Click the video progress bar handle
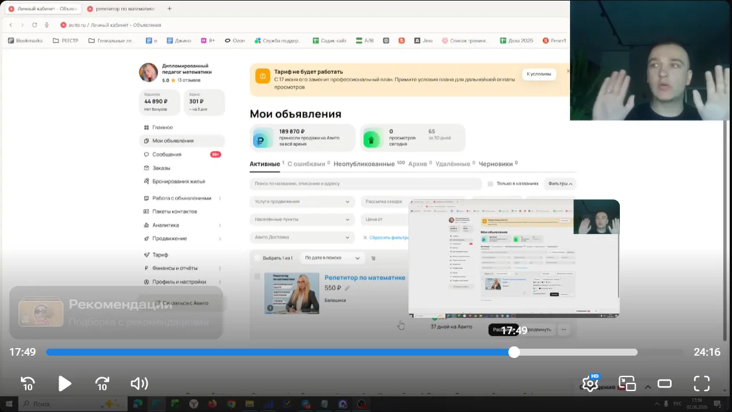Image resolution: width=732 pixels, height=412 pixels. pos(514,352)
